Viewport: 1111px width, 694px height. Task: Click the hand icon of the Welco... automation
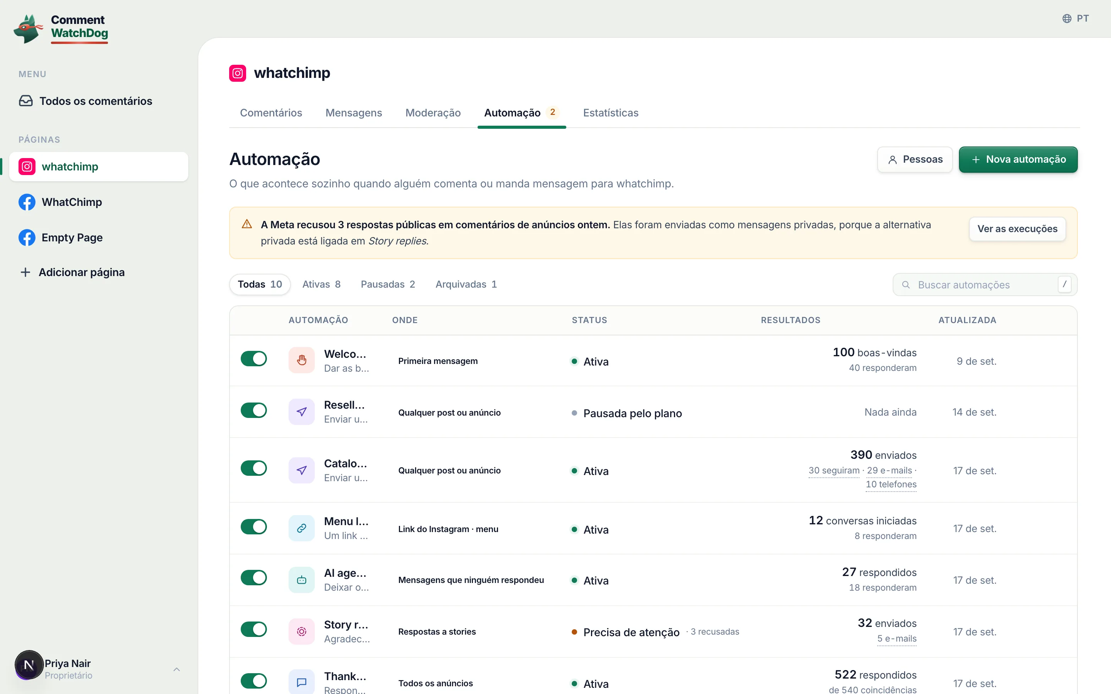(x=302, y=360)
